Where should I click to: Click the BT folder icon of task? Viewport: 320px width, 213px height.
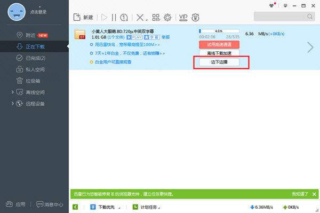pyautogui.click(x=80, y=34)
